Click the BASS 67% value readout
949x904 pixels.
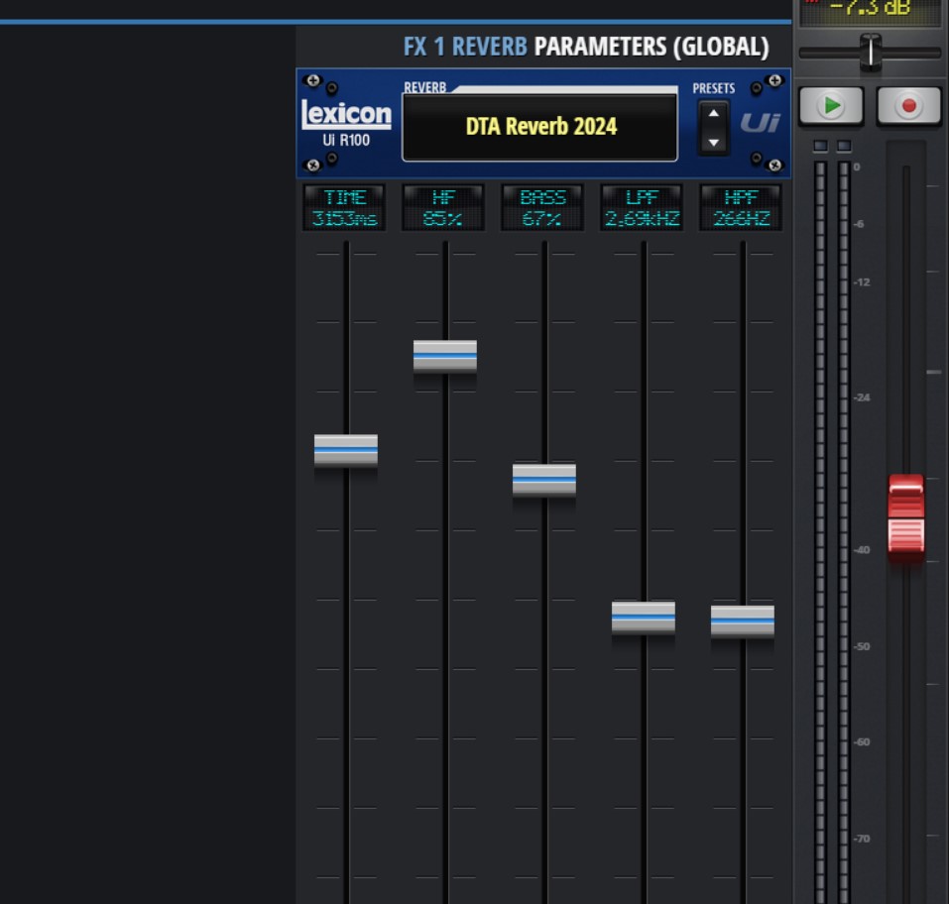pyautogui.click(x=542, y=208)
